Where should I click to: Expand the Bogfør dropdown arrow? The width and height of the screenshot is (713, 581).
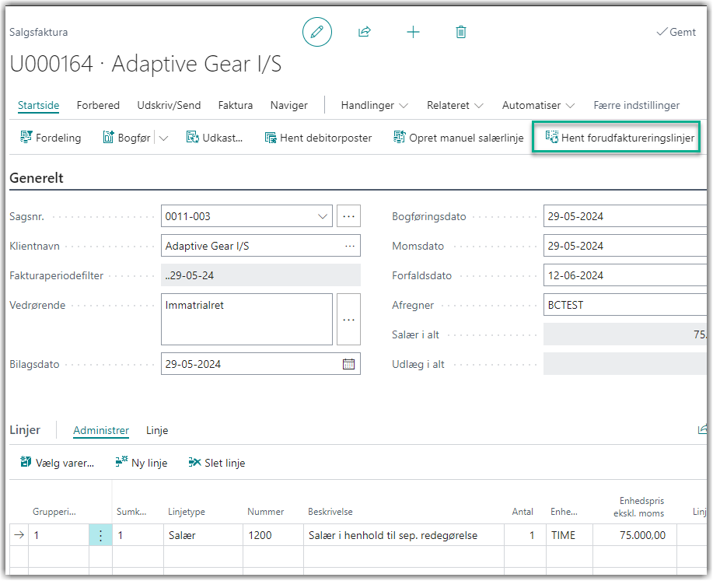(x=164, y=138)
